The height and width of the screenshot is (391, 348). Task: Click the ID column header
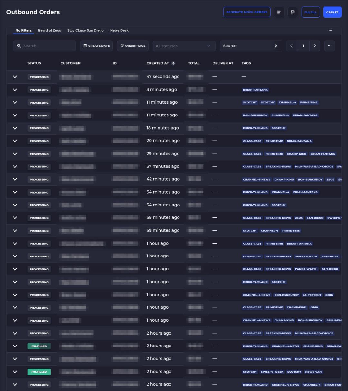pos(114,63)
